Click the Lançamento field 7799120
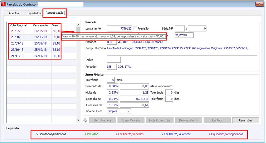 119,29
